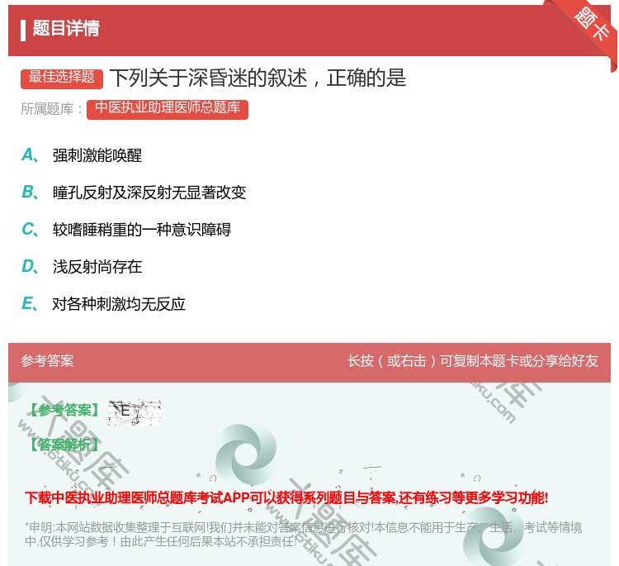Select option A 强刺激能唤醒
Image resolution: width=619 pixels, height=566 pixels.
82,155
